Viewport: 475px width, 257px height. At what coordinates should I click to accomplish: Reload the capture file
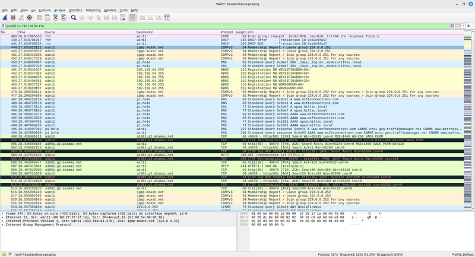(64, 18)
